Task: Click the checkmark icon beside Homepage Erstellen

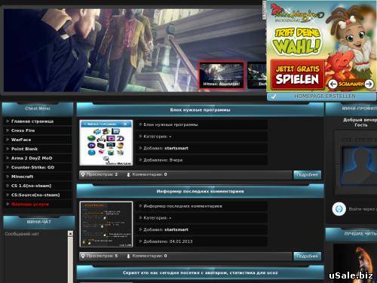Action: (274, 97)
